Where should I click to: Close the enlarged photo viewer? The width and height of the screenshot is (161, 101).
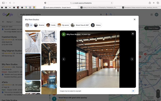[133, 34]
